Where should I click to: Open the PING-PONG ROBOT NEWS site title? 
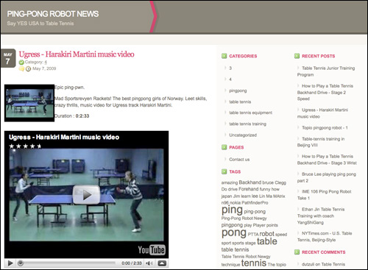[x=53, y=14]
